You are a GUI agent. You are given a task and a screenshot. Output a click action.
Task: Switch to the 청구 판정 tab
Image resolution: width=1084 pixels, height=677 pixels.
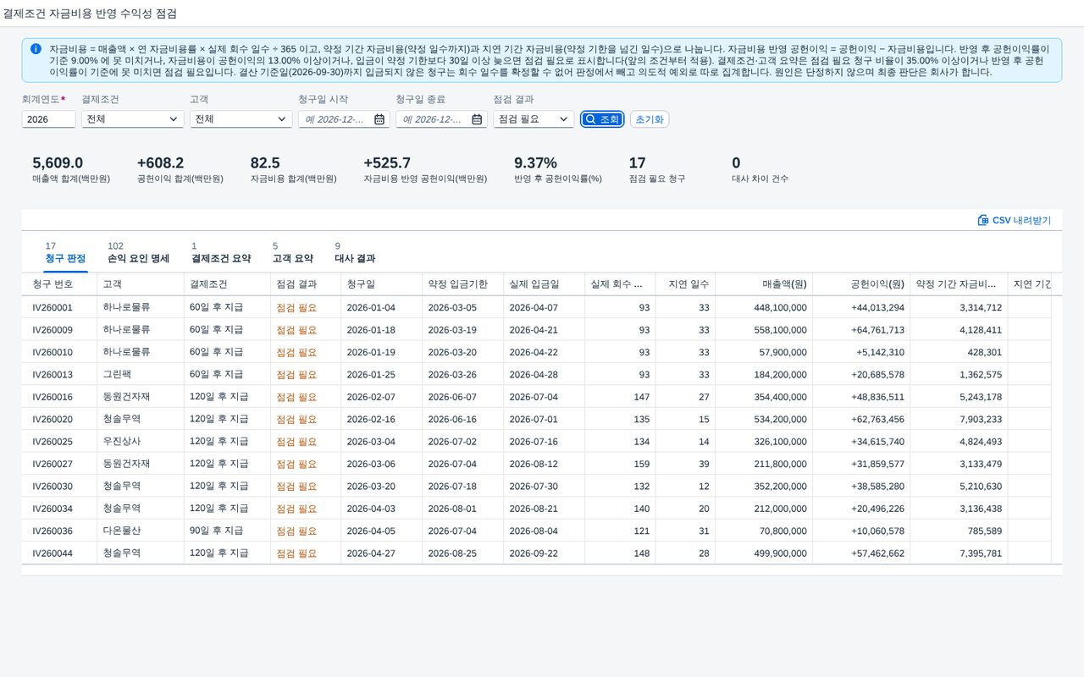pos(65,252)
